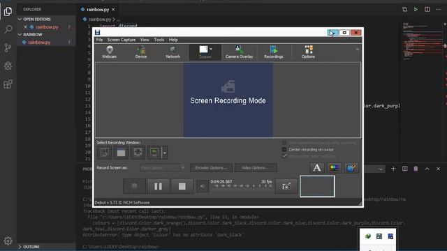Image resolution: width=447 pixels, height=251 pixels.
Task: Split the VS Code editor right
Action: click(x=427, y=9)
